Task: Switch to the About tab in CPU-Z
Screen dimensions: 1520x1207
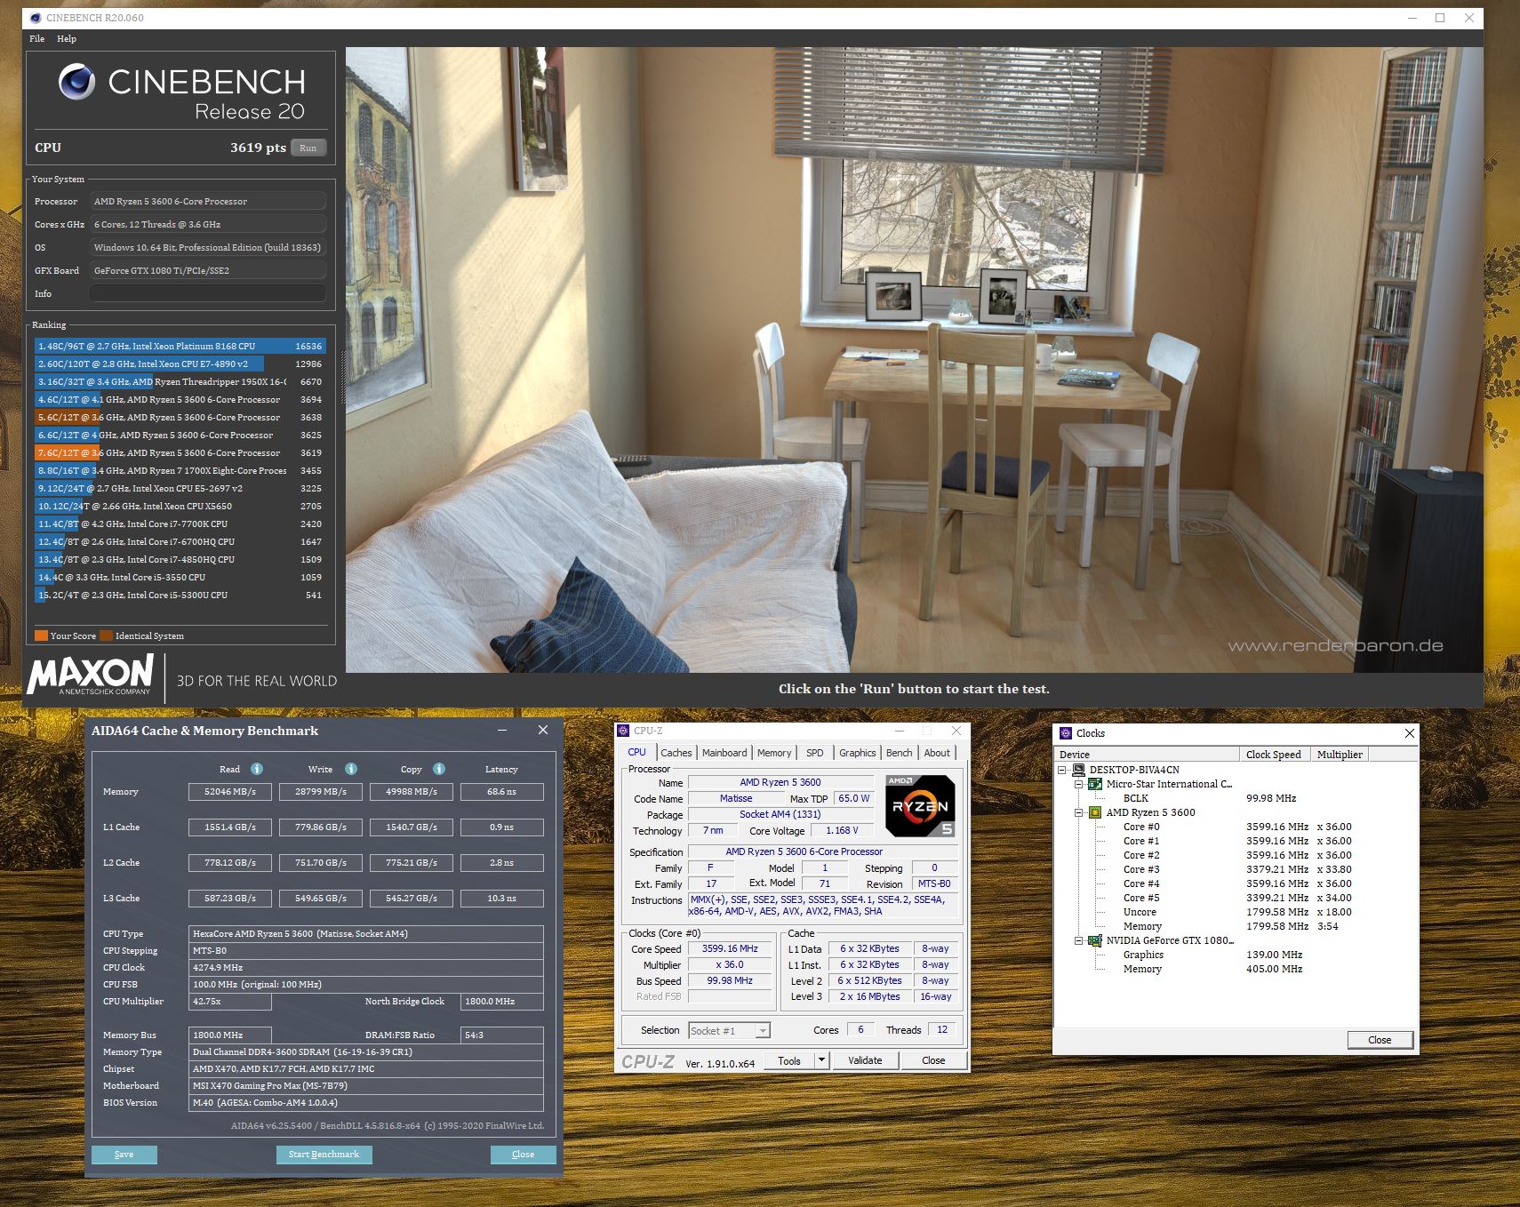Action: (x=937, y=753)
